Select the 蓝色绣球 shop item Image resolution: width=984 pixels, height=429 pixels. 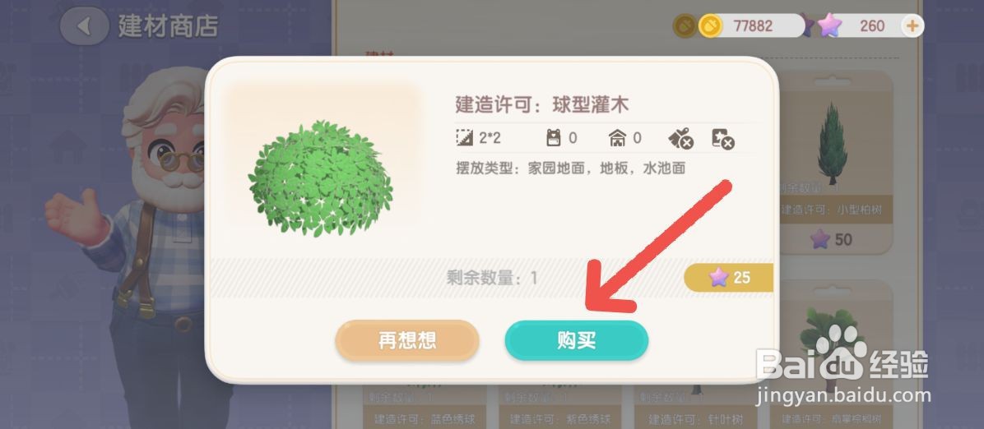(425, 407)
